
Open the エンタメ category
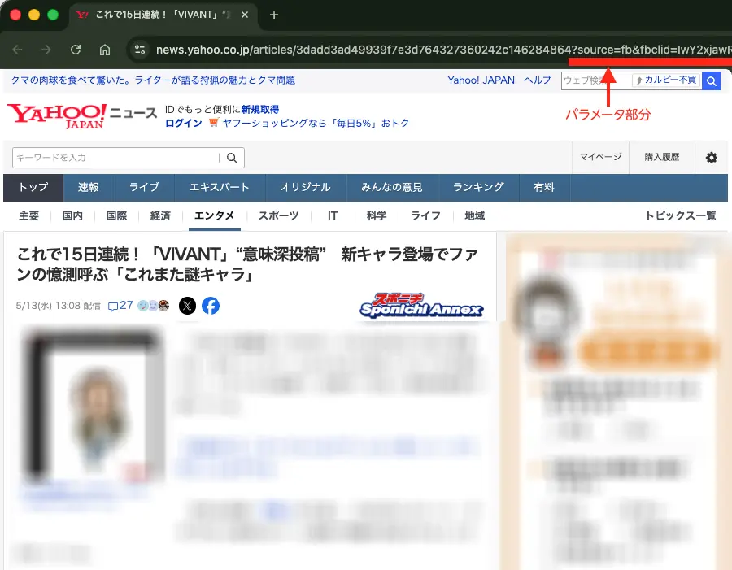point(214,215)
